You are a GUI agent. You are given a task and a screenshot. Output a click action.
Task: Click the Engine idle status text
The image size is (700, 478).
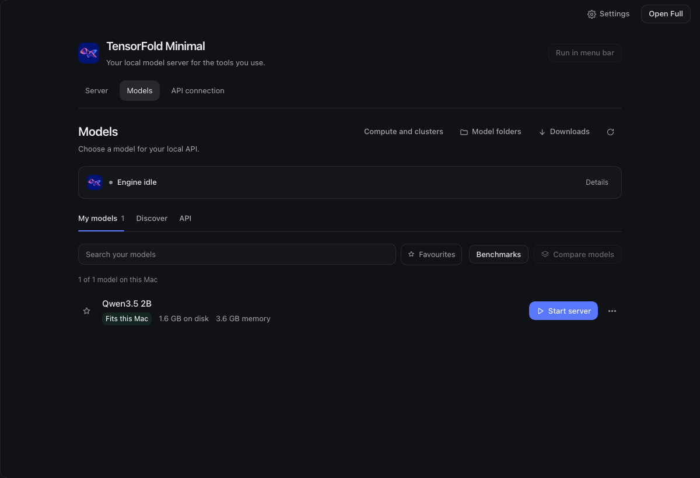click(137, 182)
